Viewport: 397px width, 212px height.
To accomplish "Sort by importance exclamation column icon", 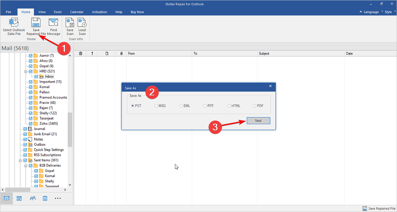I will [92, 53].
